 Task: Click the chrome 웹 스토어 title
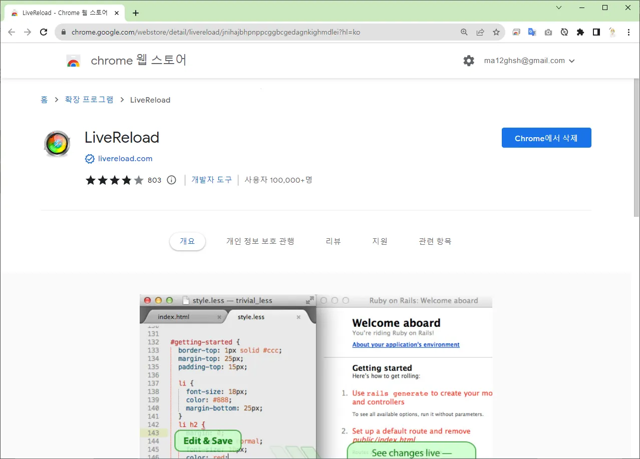click(139, 61)
